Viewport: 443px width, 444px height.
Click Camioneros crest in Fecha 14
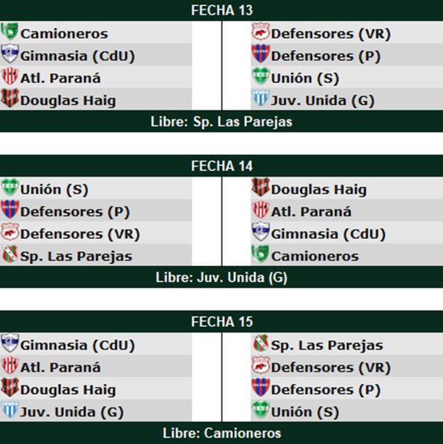pos(260,255)
